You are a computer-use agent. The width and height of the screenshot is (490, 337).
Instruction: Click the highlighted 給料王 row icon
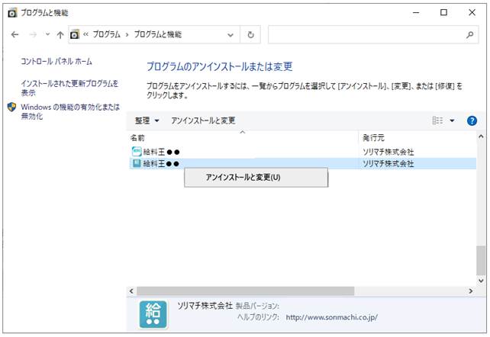click(x=137, y=163)
